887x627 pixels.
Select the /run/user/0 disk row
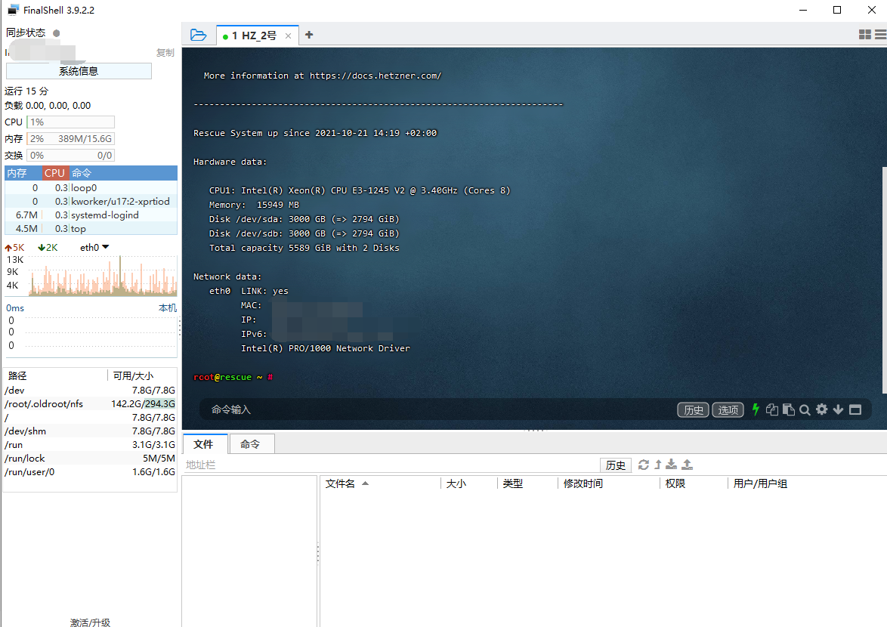pos(90,471)
